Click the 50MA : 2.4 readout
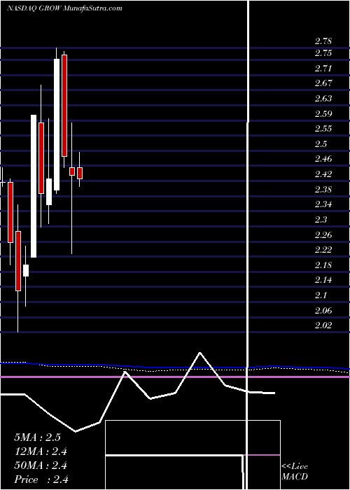 point(41,465)
